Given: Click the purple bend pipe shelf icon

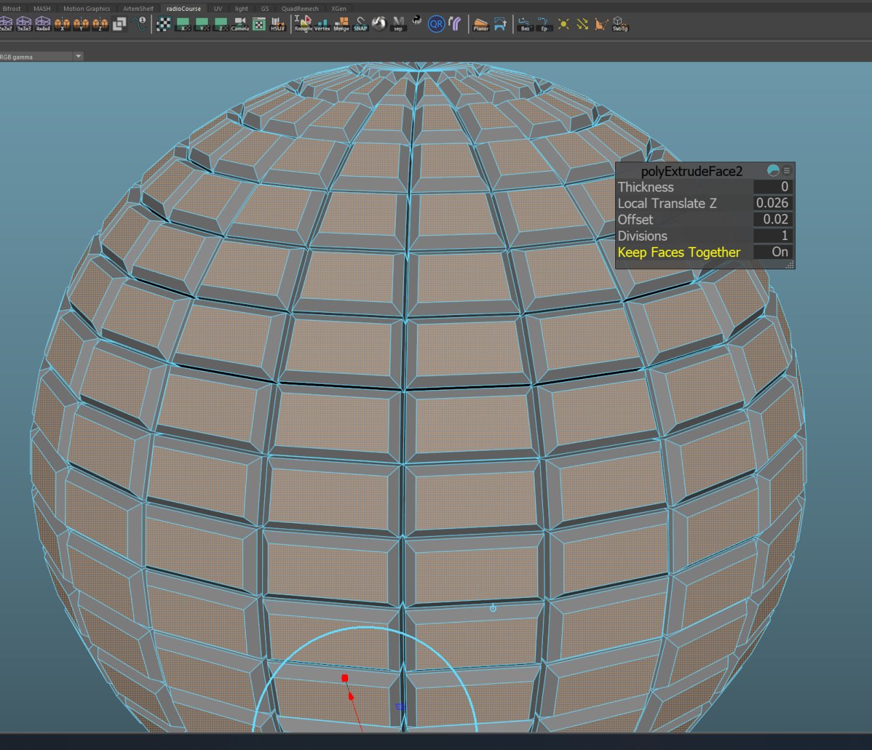Looking at the screenshot, I should [455, 24].
